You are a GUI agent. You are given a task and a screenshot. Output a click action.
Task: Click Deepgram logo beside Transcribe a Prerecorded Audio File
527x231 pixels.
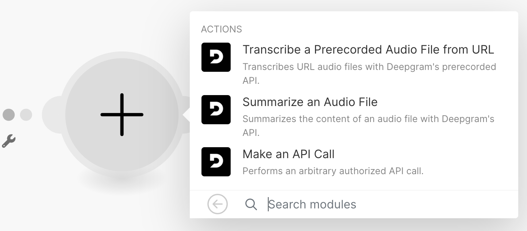(x=216, y=57)
